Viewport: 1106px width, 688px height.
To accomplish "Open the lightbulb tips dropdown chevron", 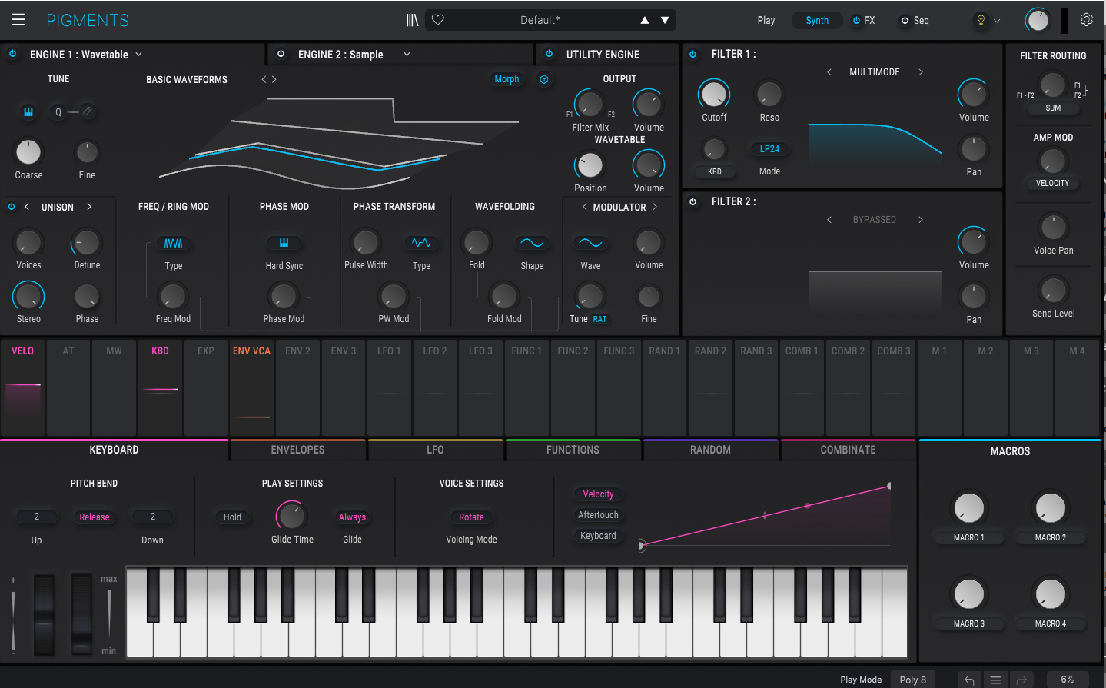I will tap(998, 20).
